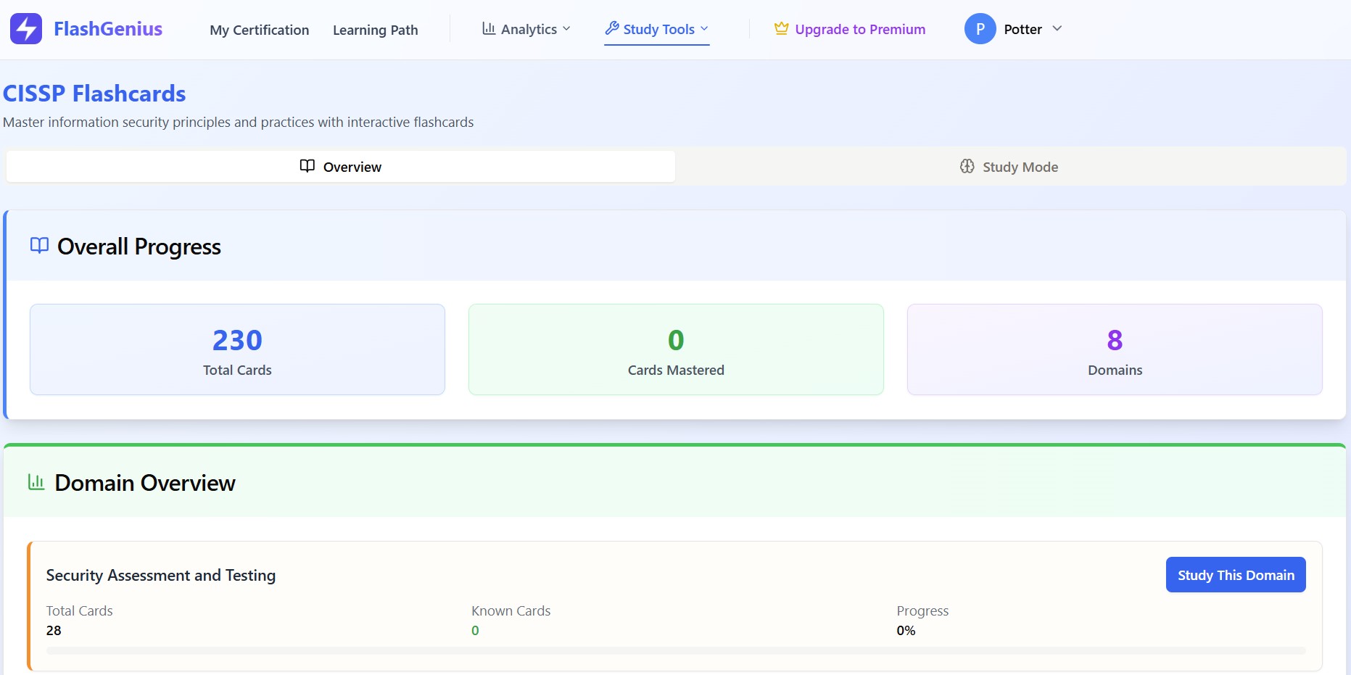Click the Study Tools wrench icon

pos(612,28)
